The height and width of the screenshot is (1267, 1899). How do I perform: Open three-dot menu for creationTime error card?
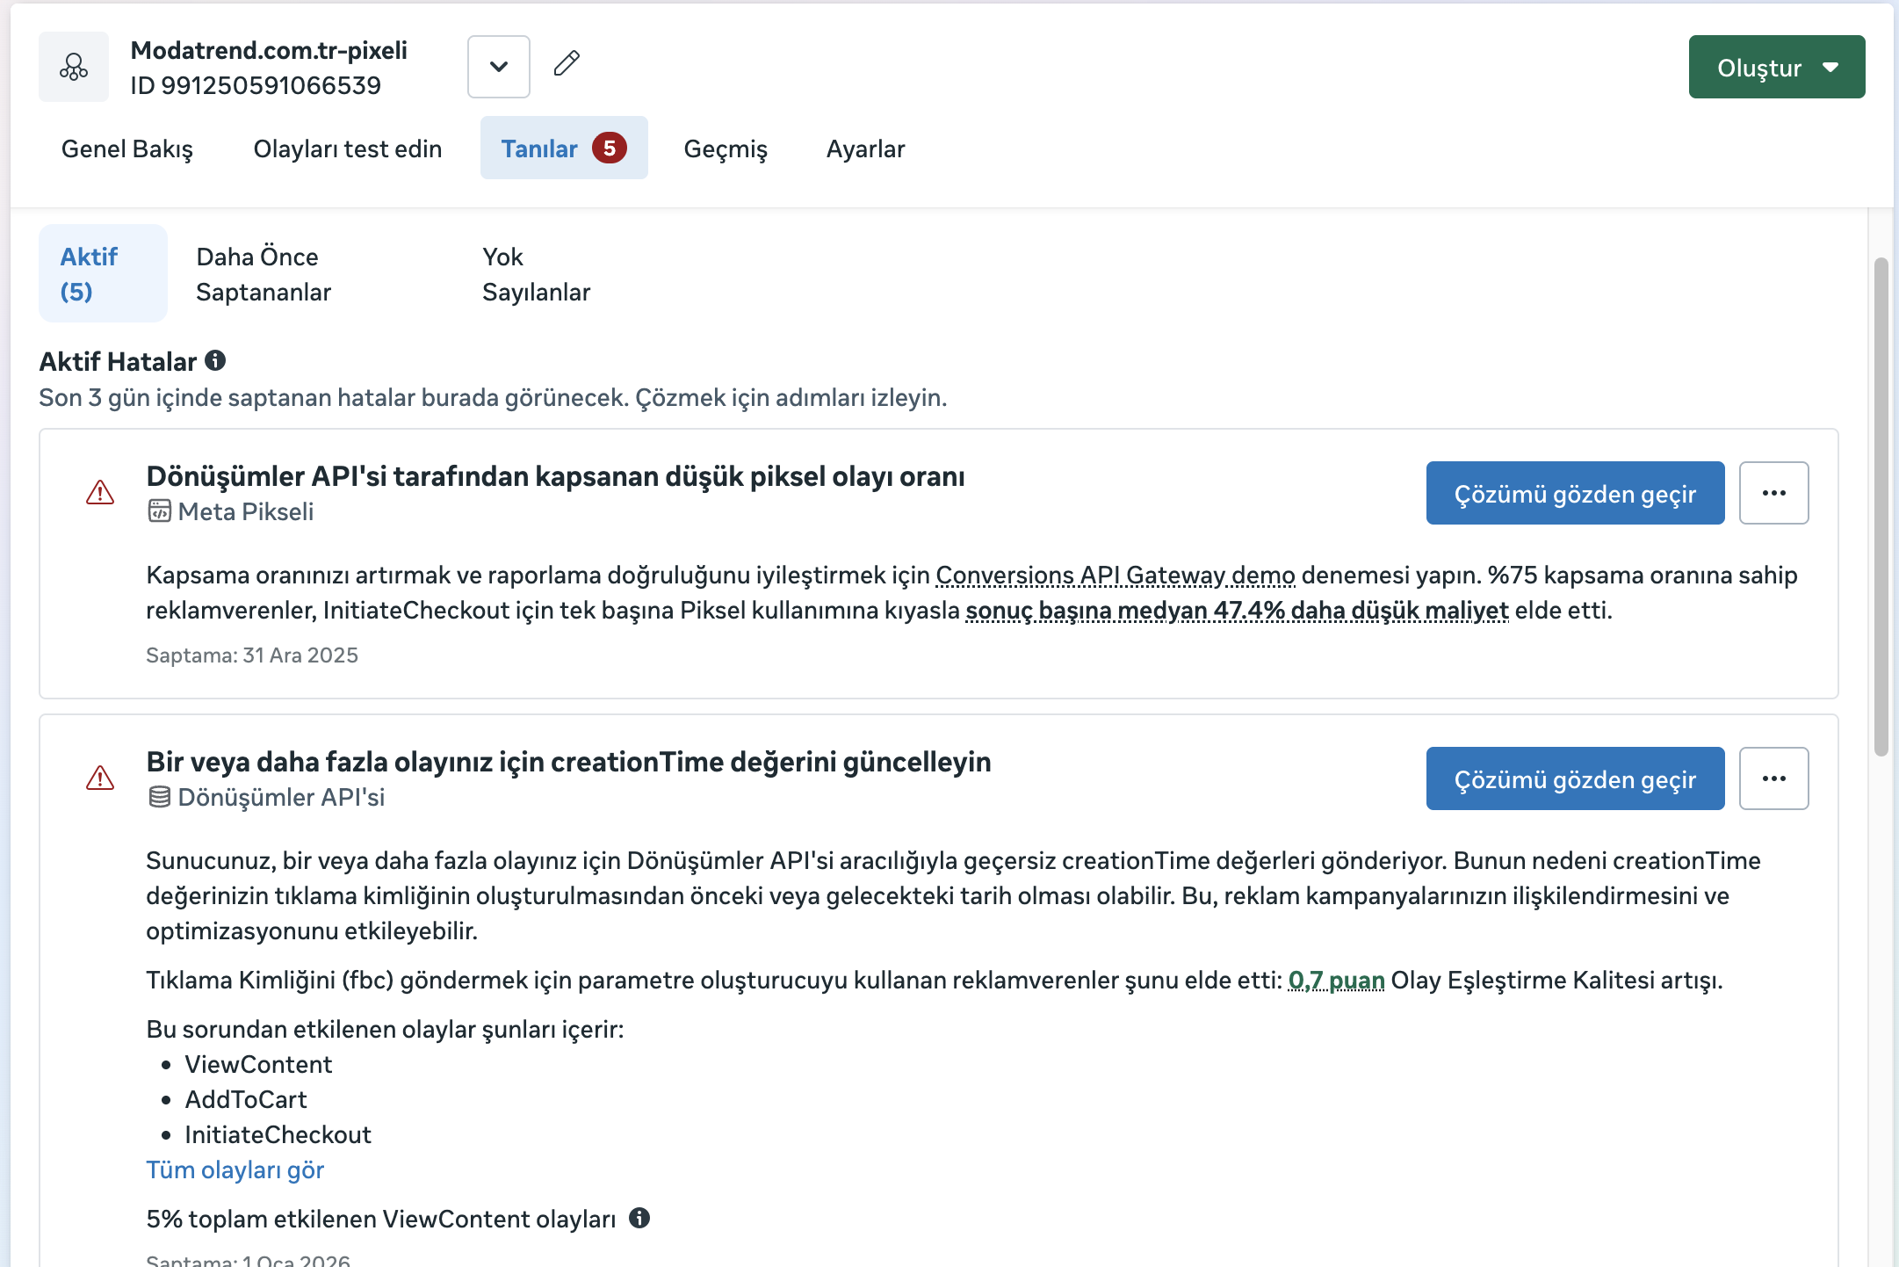point(1773,778)
